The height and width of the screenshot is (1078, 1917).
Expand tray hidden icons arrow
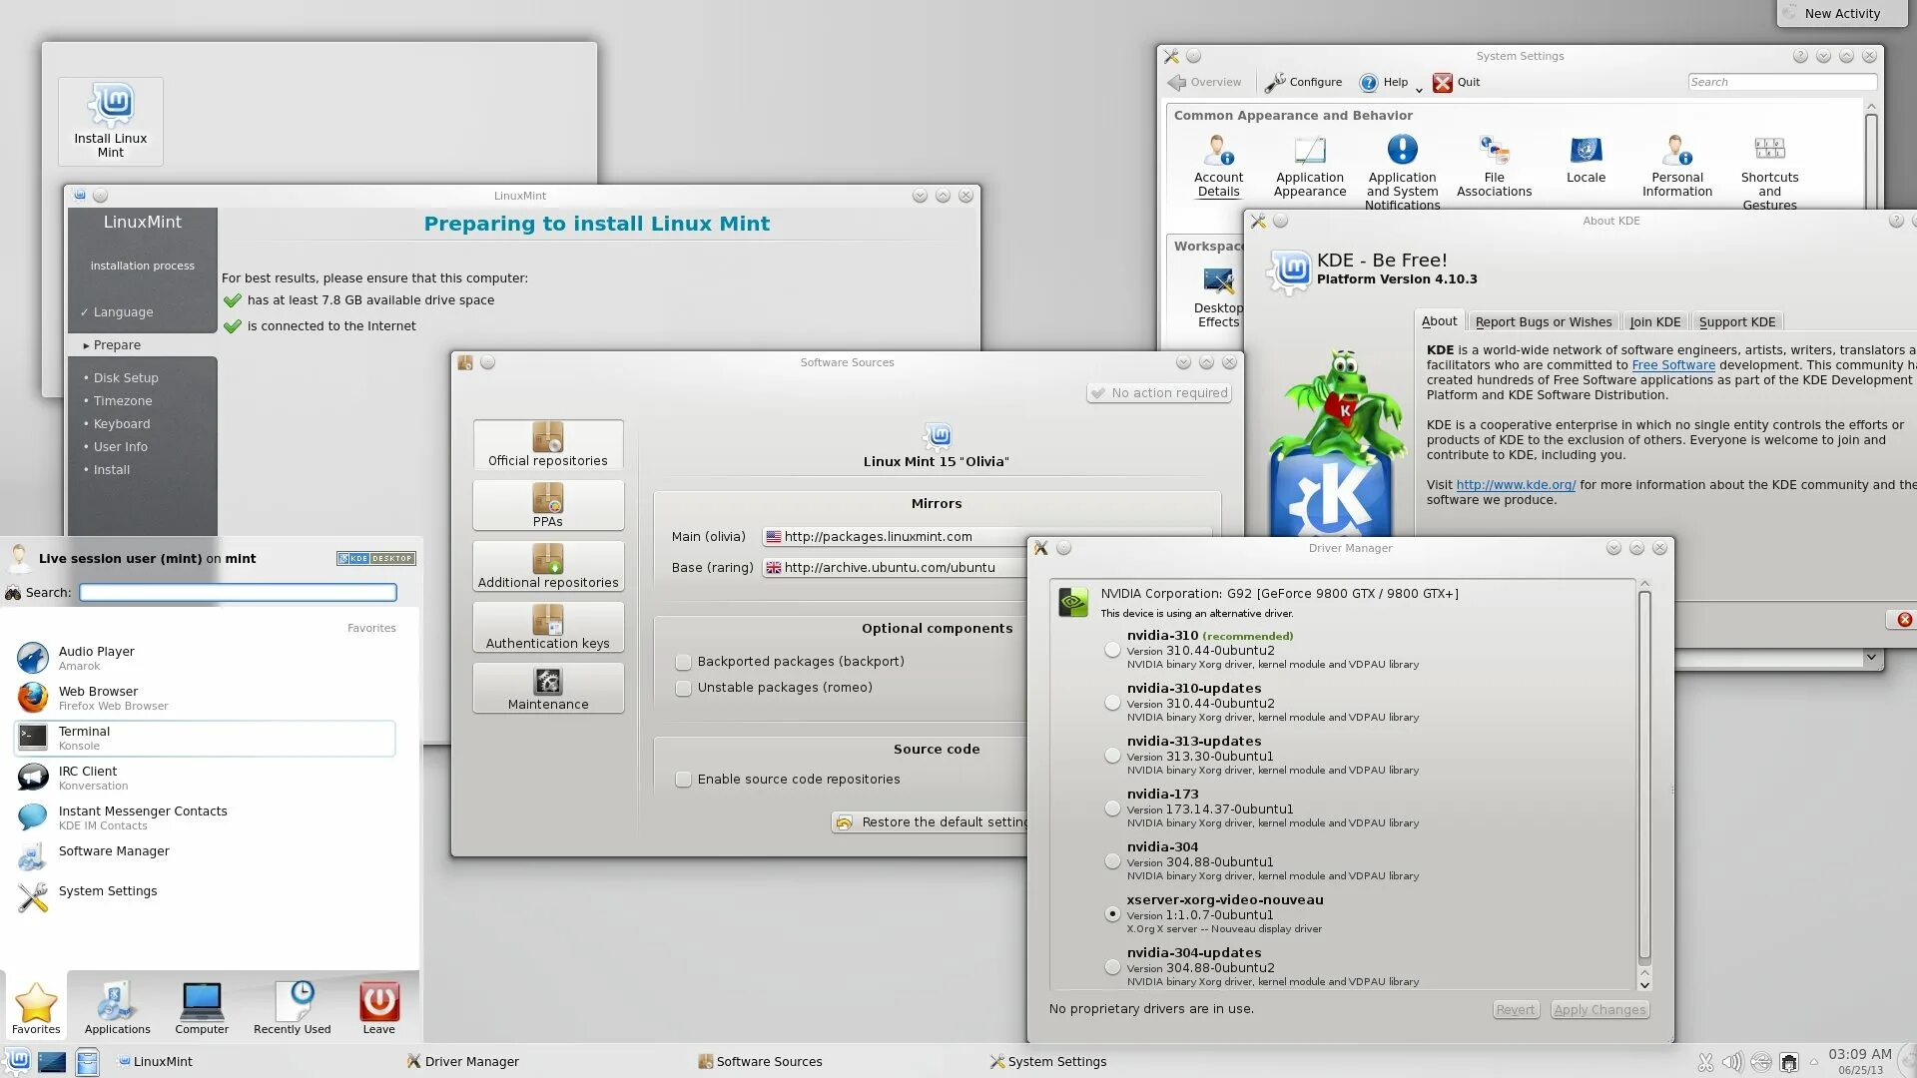[1813, 1062]
